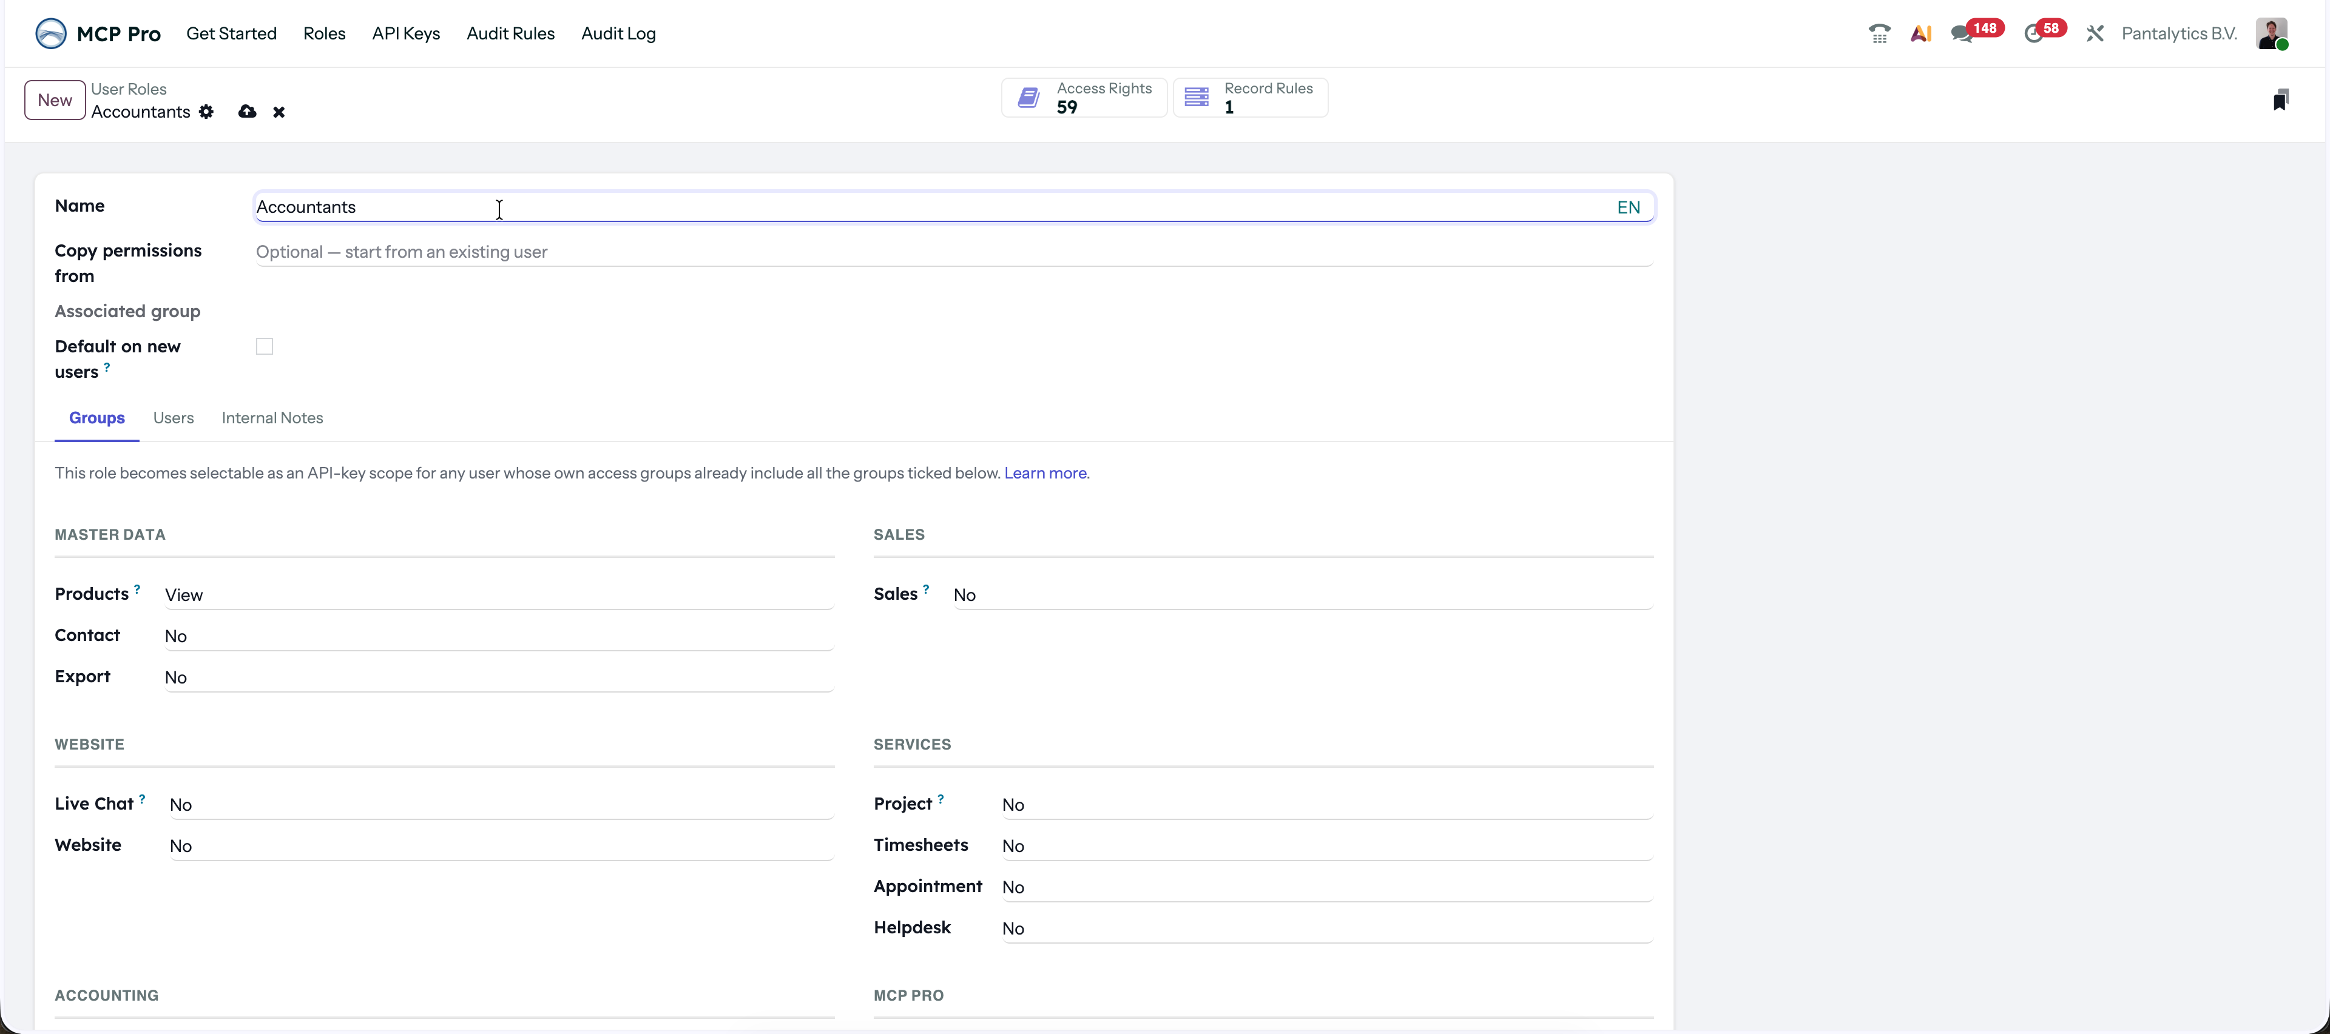Click the MASTER DATA section heading
Image resolution: width=2330 pixels, height=1034 pixels.
click(x=110, y=534)
